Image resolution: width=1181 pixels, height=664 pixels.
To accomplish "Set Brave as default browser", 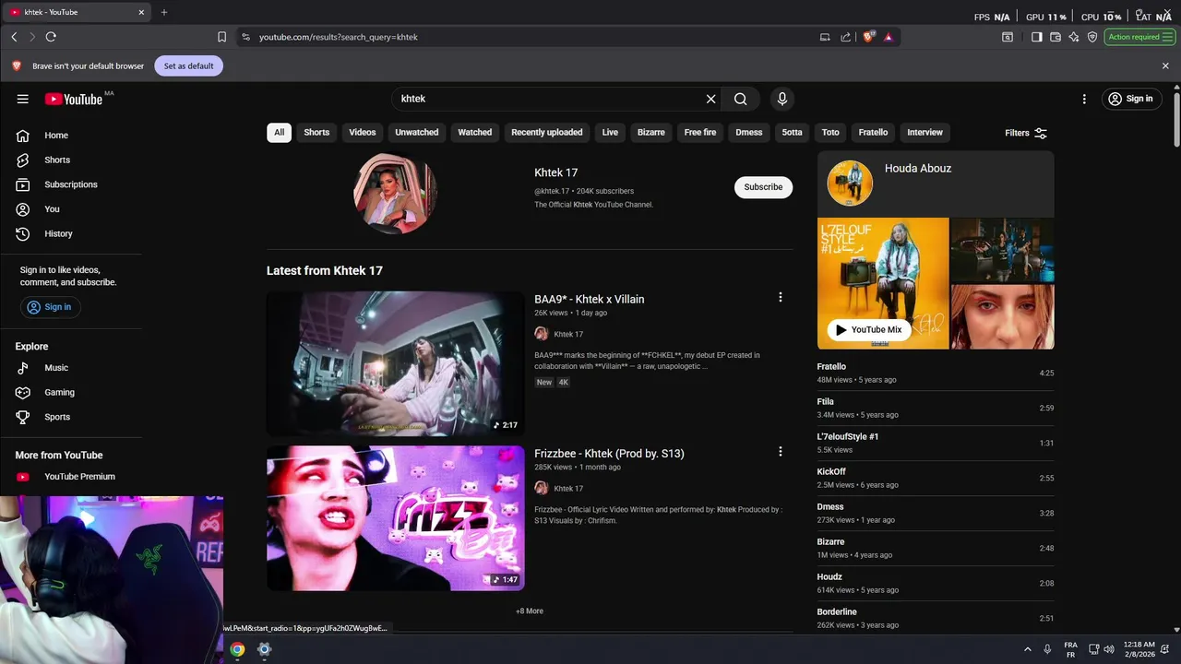I will coord(188,65).
